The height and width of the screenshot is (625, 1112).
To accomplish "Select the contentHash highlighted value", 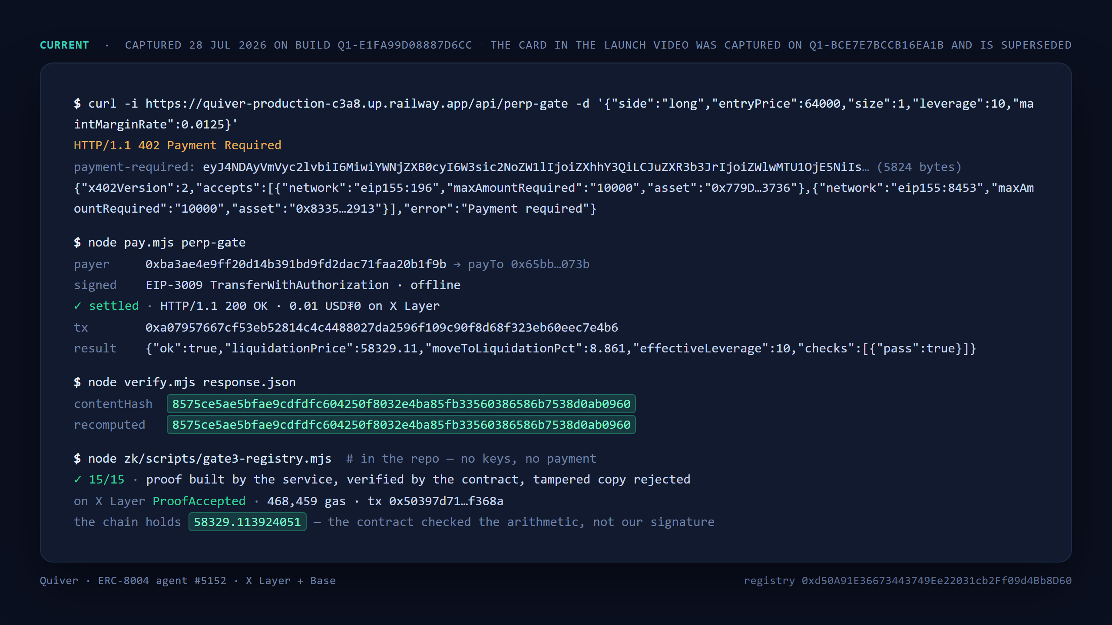I will (401, 404).
